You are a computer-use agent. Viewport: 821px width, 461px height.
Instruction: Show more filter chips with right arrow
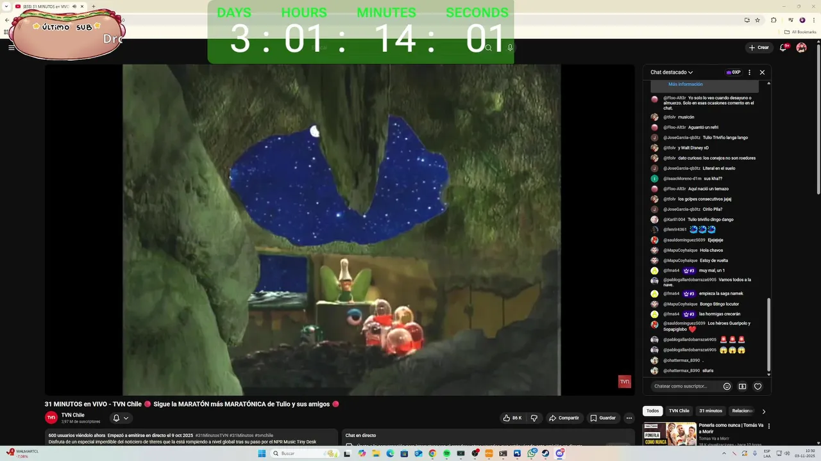click(x=763, y=411)
